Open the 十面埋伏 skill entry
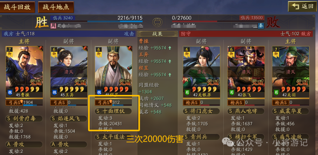 pos(113,111)
